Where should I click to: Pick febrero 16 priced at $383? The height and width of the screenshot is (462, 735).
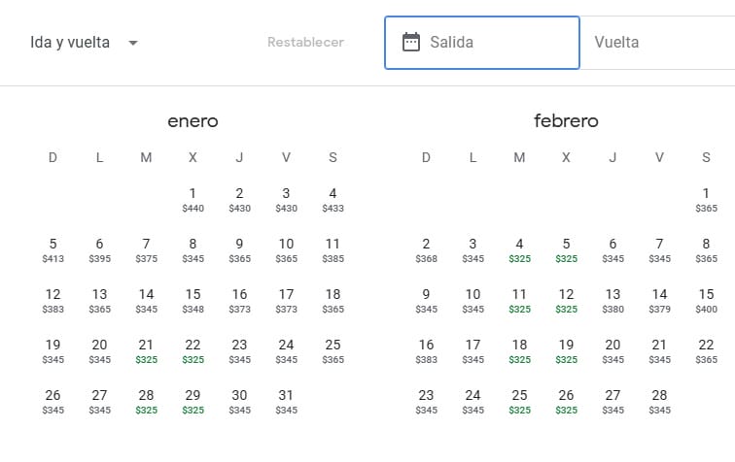click(426, 350)
